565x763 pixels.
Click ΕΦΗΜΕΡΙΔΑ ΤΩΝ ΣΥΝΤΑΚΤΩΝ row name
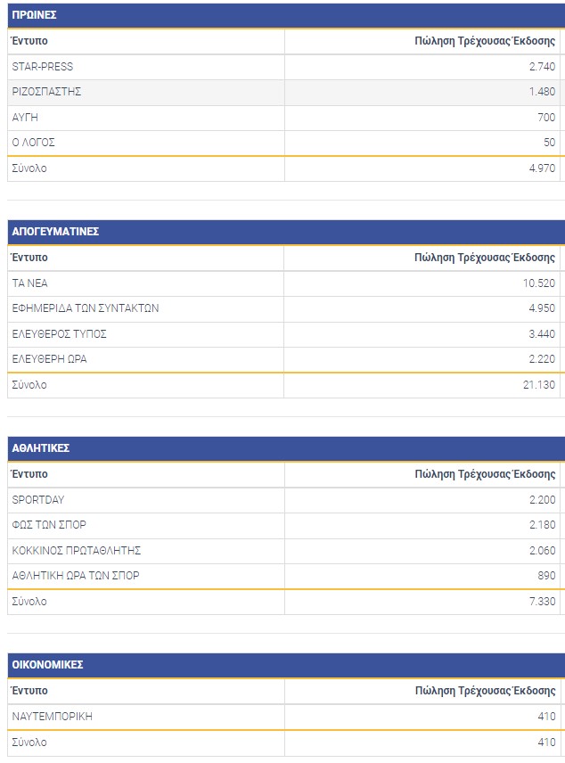tap(86, 308)
